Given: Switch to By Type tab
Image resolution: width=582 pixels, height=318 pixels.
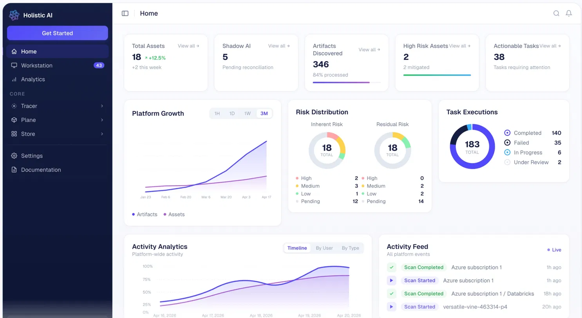Looking at the screenshot, I should tap(350, 248).
